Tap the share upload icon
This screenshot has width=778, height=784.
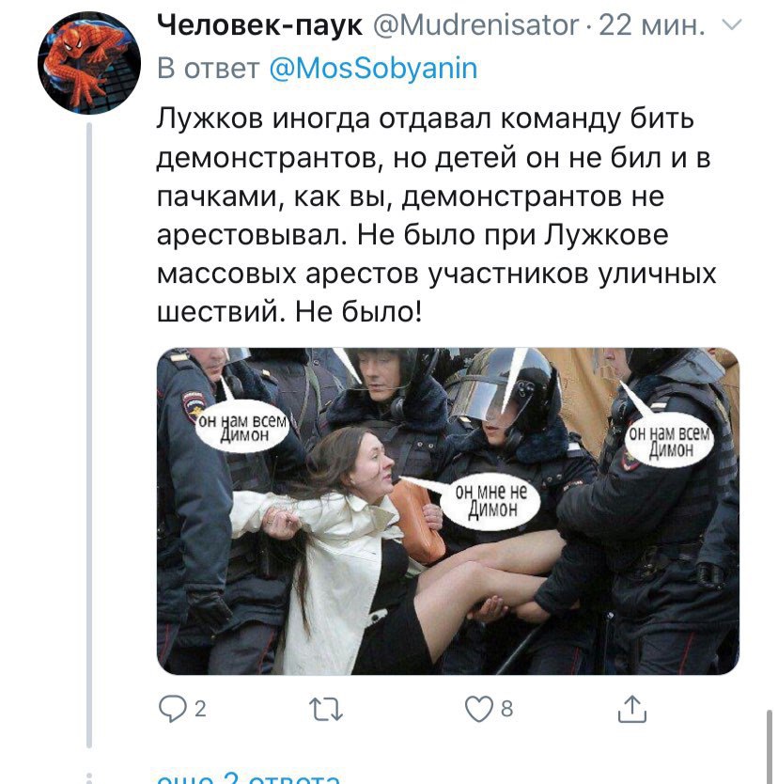point(632,709)
